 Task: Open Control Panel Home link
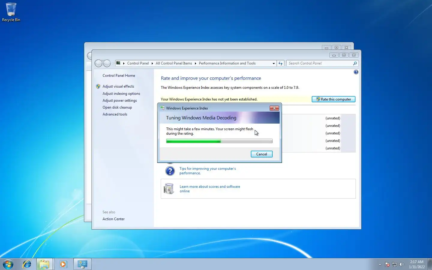[x=119, y=76]
